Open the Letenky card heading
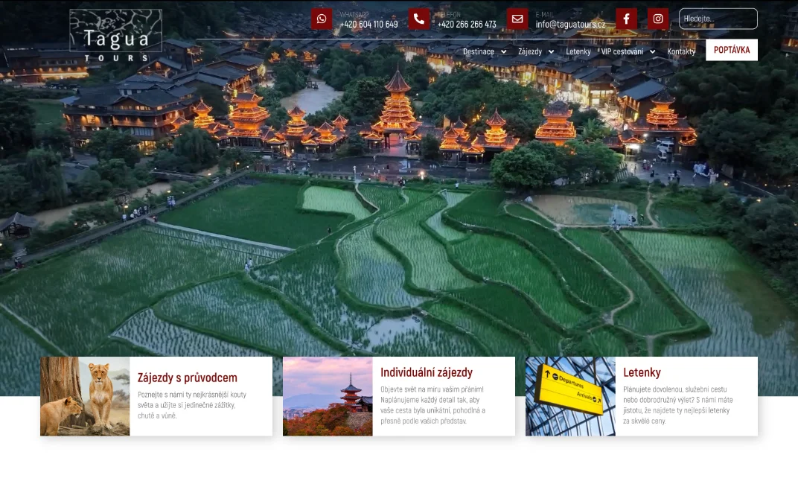This screenshot has width=798, height=484. click(642, 372)
